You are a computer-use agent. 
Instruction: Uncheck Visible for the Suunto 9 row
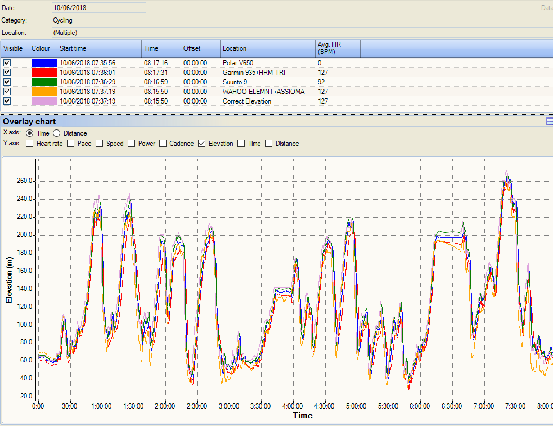(6, 82)
